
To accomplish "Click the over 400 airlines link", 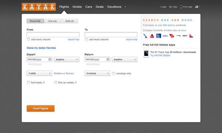I will (166, 25).
